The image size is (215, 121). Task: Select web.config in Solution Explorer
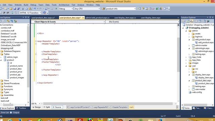[197, 92]
